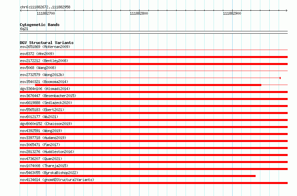Open variant dgv8060n152 (Chaisson2019)
The image size is (297, 196).
click(46, 124)
